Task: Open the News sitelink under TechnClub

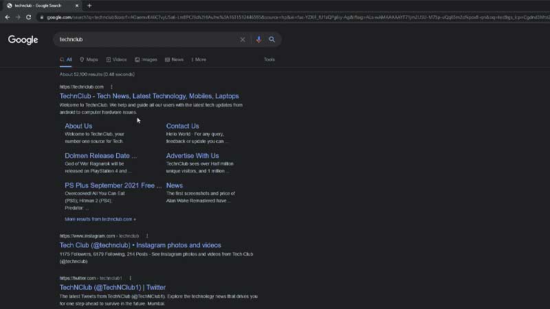Action: coord(175,185)
